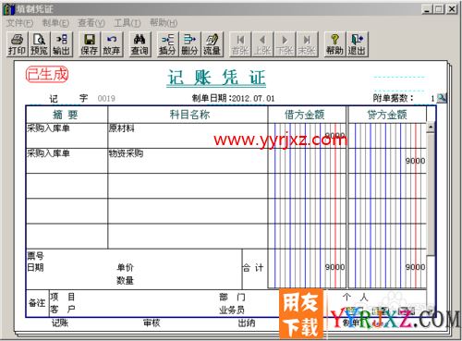This screenshot has height=341, width=462.
Task: Click the magnifier beside 附单据数
Action: pos(442,98)
